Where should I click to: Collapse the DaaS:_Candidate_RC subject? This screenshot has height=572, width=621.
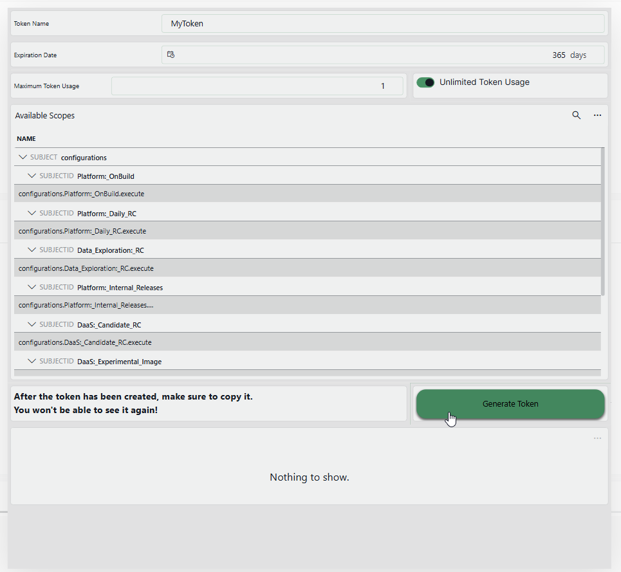(32, 324)
